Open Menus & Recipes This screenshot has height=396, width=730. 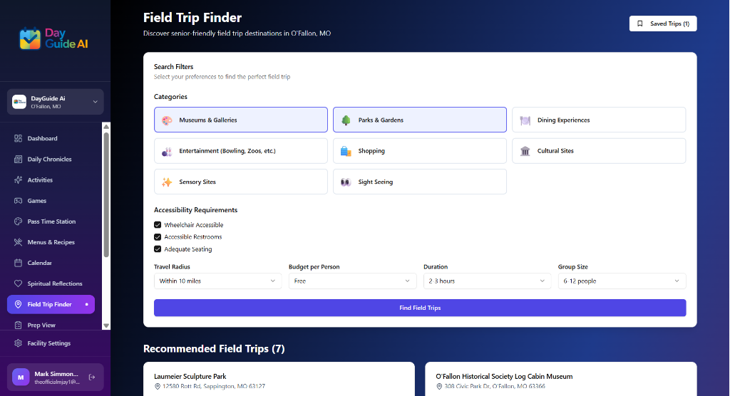coord(51,242)
